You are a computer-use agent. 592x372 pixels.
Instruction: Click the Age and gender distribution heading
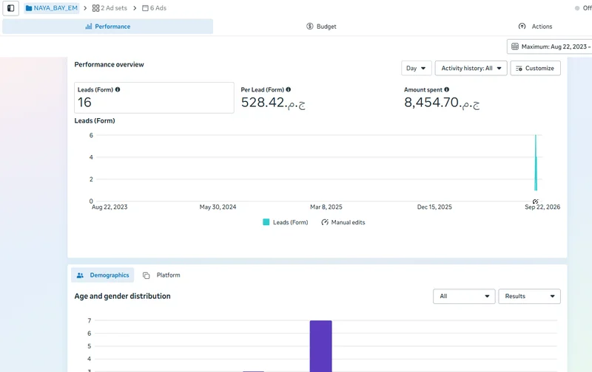click(x=122, y=296)
